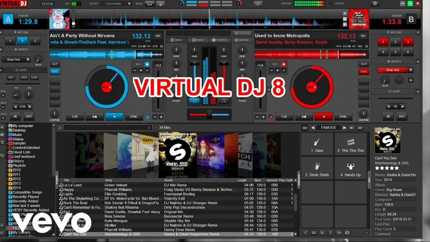Open the settings gear icon
430x242 pixels.
[375, 3]
